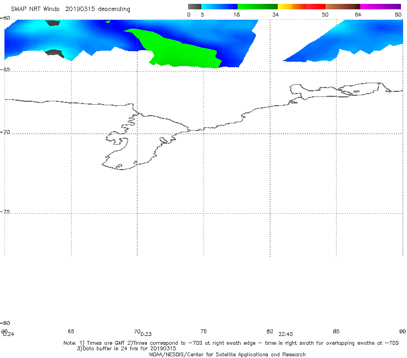Click the latitude label '-80' on the left axis

[5, 323]
